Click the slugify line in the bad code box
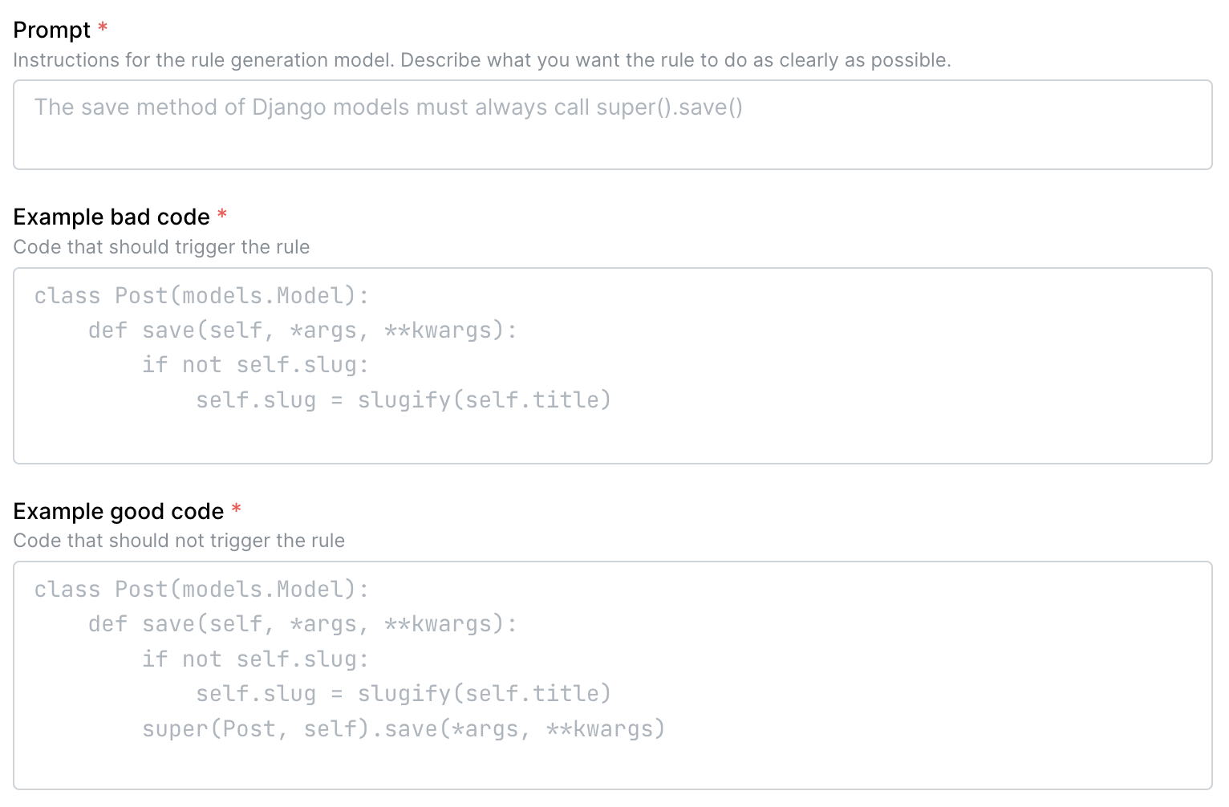Image resolution: width=1229 pixels, height=807 pixels. [x=403, y=399]
